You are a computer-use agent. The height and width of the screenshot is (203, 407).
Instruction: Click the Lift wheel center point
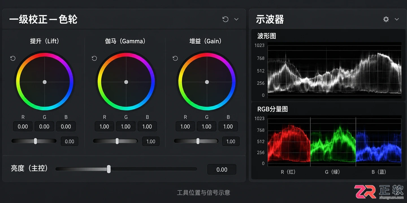pos(45,82)
